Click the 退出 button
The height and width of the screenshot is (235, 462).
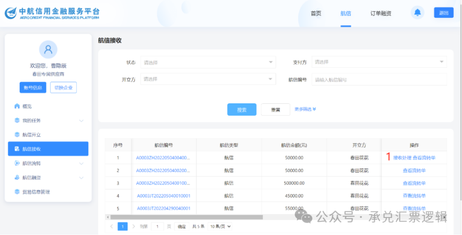tap(444, 13)
